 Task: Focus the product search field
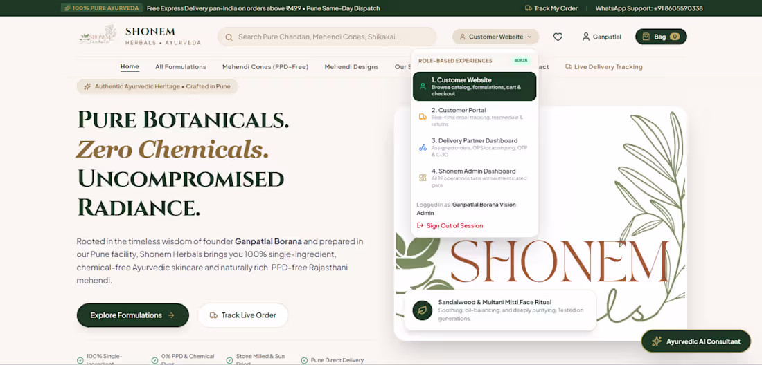click(x=327, y=37)
